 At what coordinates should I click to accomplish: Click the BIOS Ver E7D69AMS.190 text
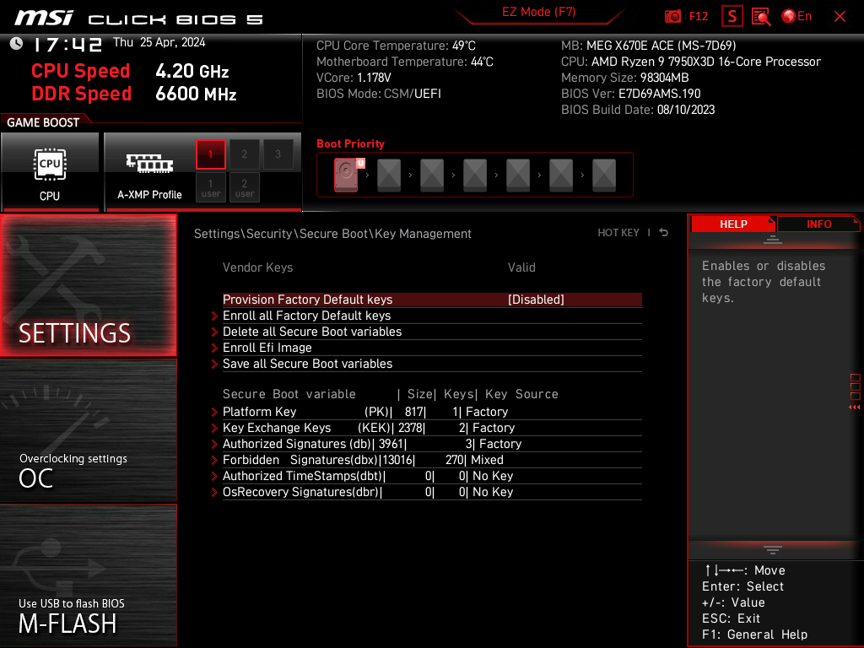pyautogui.click(x=630, y=94)
